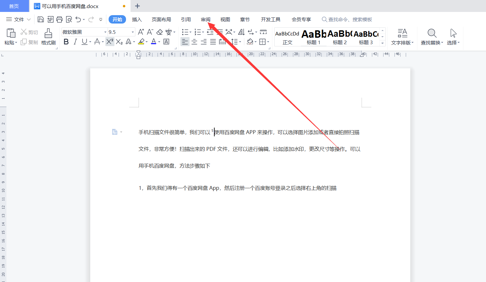Open the References (引用) tab
486x282 pixels.
(186, 19)
